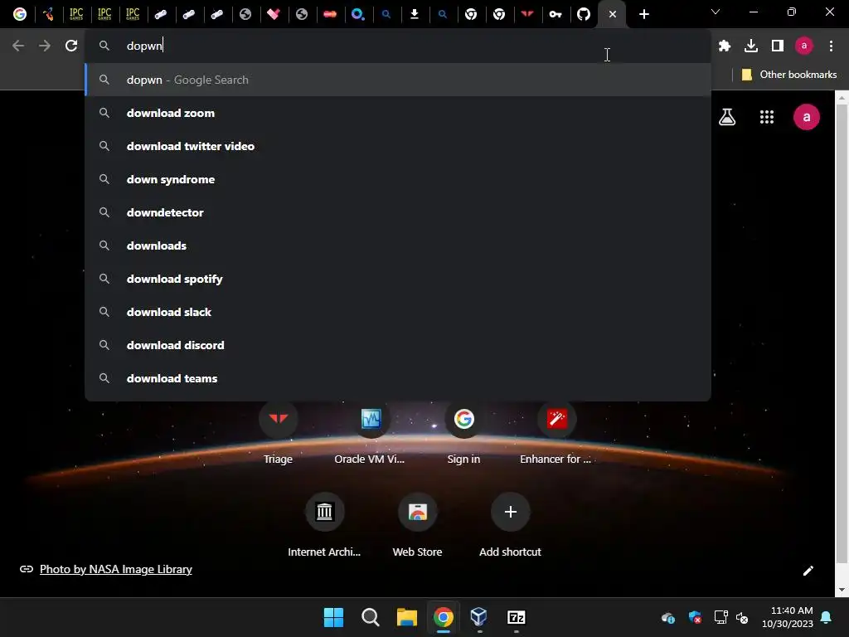Open Other bookmarks folder

pyautogui.click(x=789, y=74)
